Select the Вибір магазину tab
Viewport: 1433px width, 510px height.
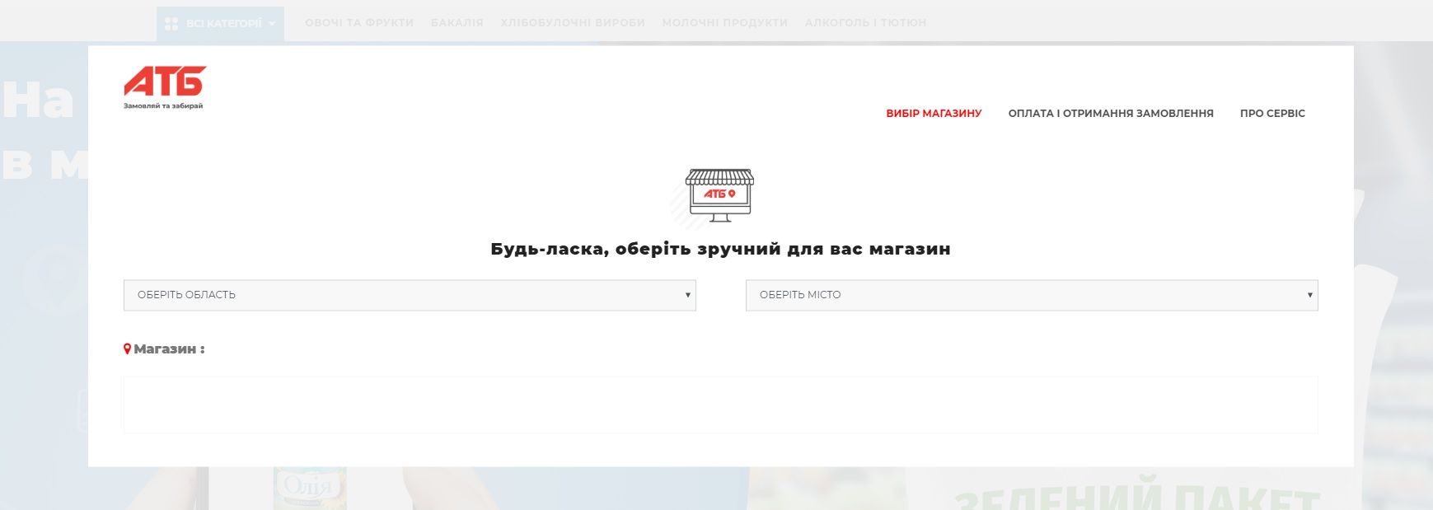point(934,114)
